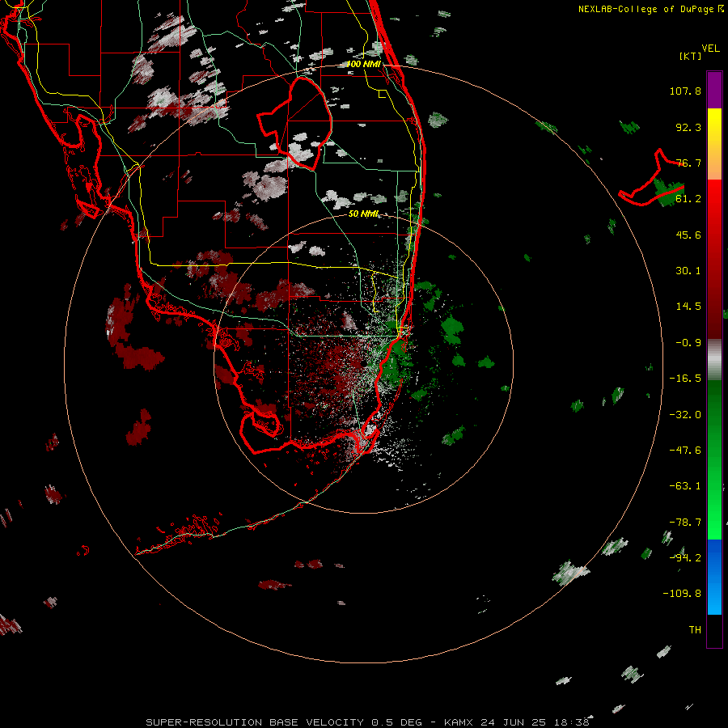Select the -16.5 velocity scale value
The image size is (728, 728).
[685, 379]
